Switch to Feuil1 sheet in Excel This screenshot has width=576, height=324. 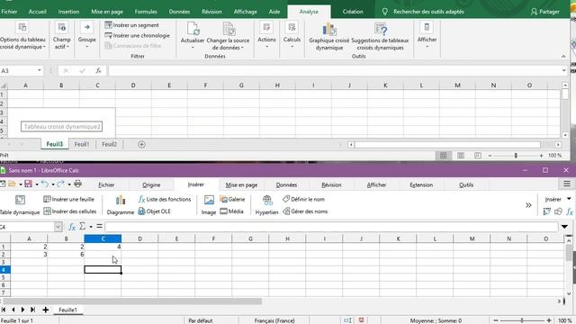pyautogui.click(x=82, y=144)
